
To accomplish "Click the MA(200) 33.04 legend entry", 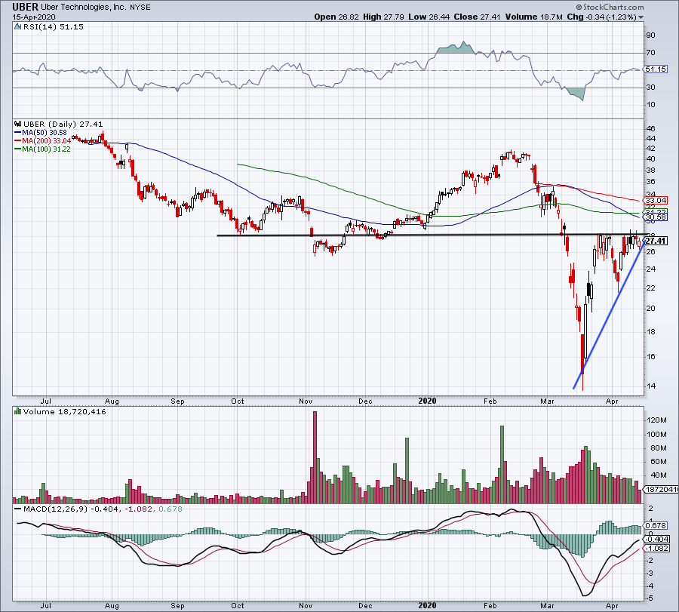I will pos(43,141).
